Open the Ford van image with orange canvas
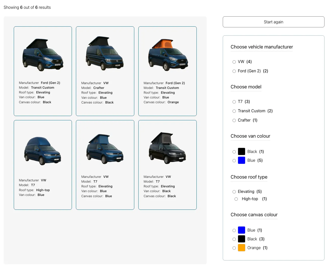The height and width of the screenshot is (269, 330). pos(168,55)
